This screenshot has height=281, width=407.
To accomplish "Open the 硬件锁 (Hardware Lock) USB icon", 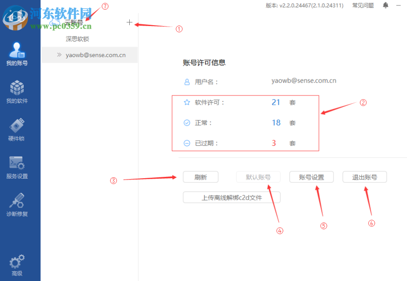I will [x=18, y=127].
